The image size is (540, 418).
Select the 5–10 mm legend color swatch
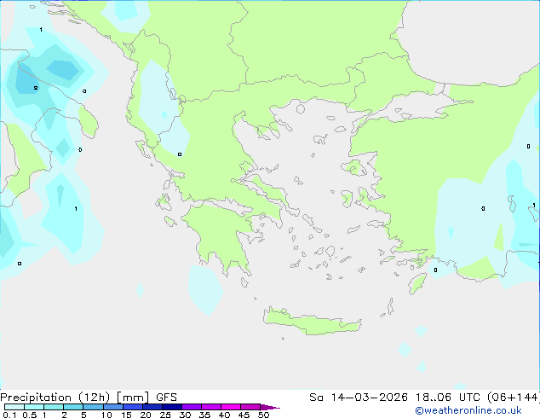pyautogui.click(x=93, y=407)
